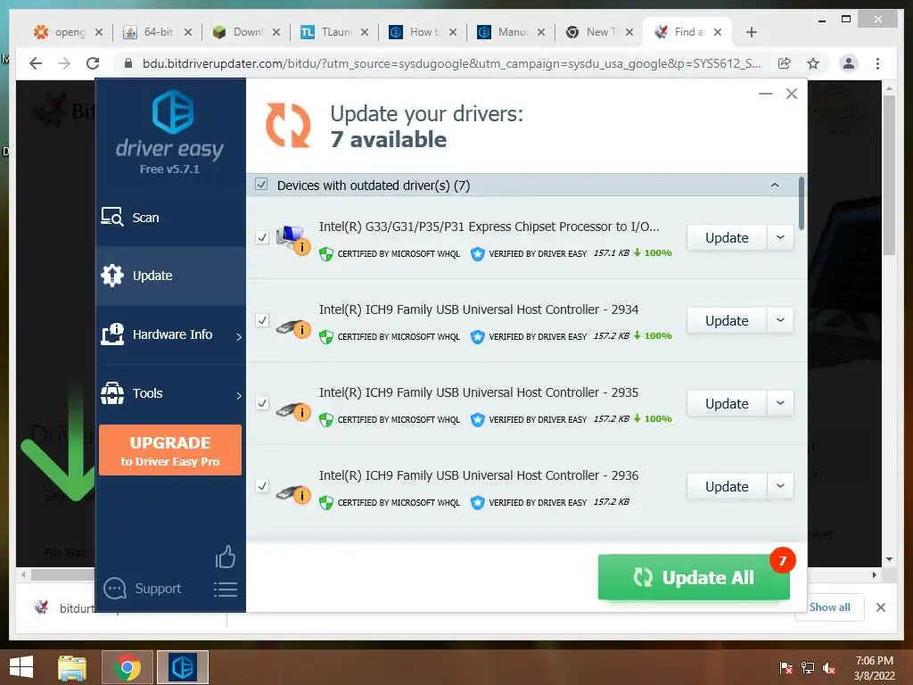This screenshot has width=913, height=685.
Task: Open the Support chat bubble icon
Action: (x=115, y=589)
